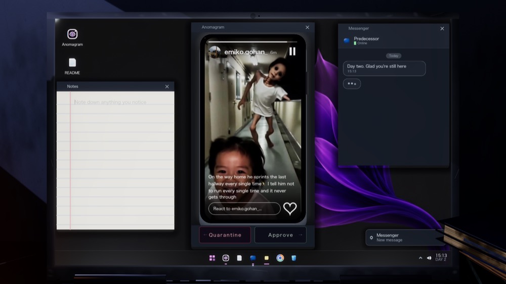Open Messenger chat icon in taskbar

click(252, 258)
